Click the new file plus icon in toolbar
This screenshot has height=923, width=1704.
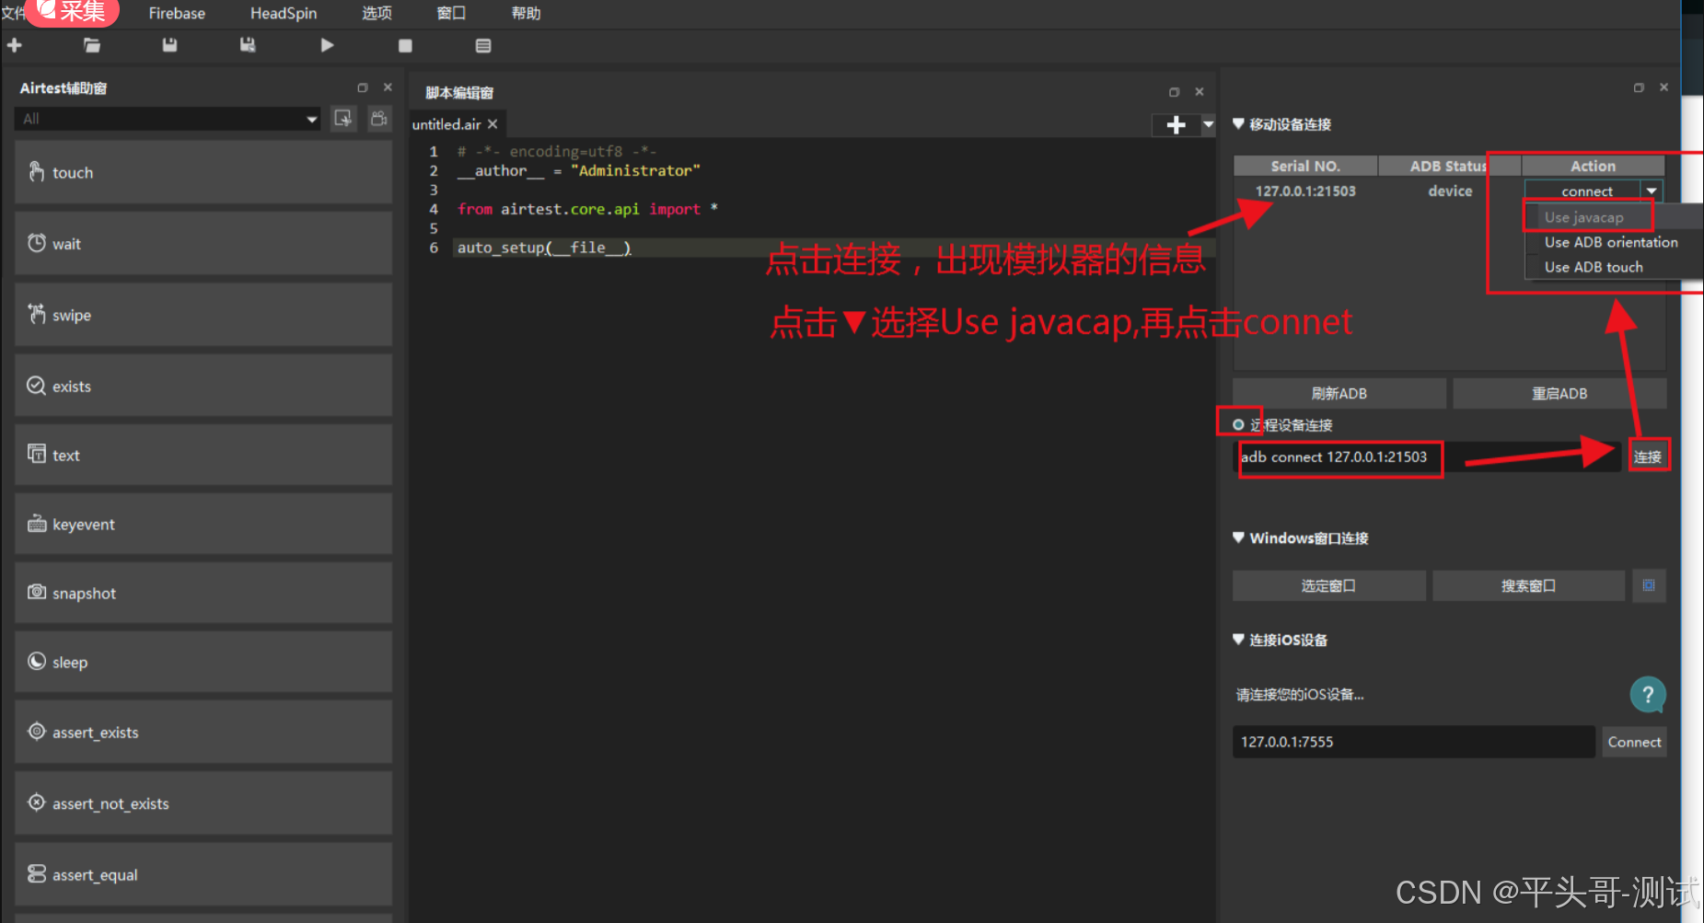click(x=15, y=45)
